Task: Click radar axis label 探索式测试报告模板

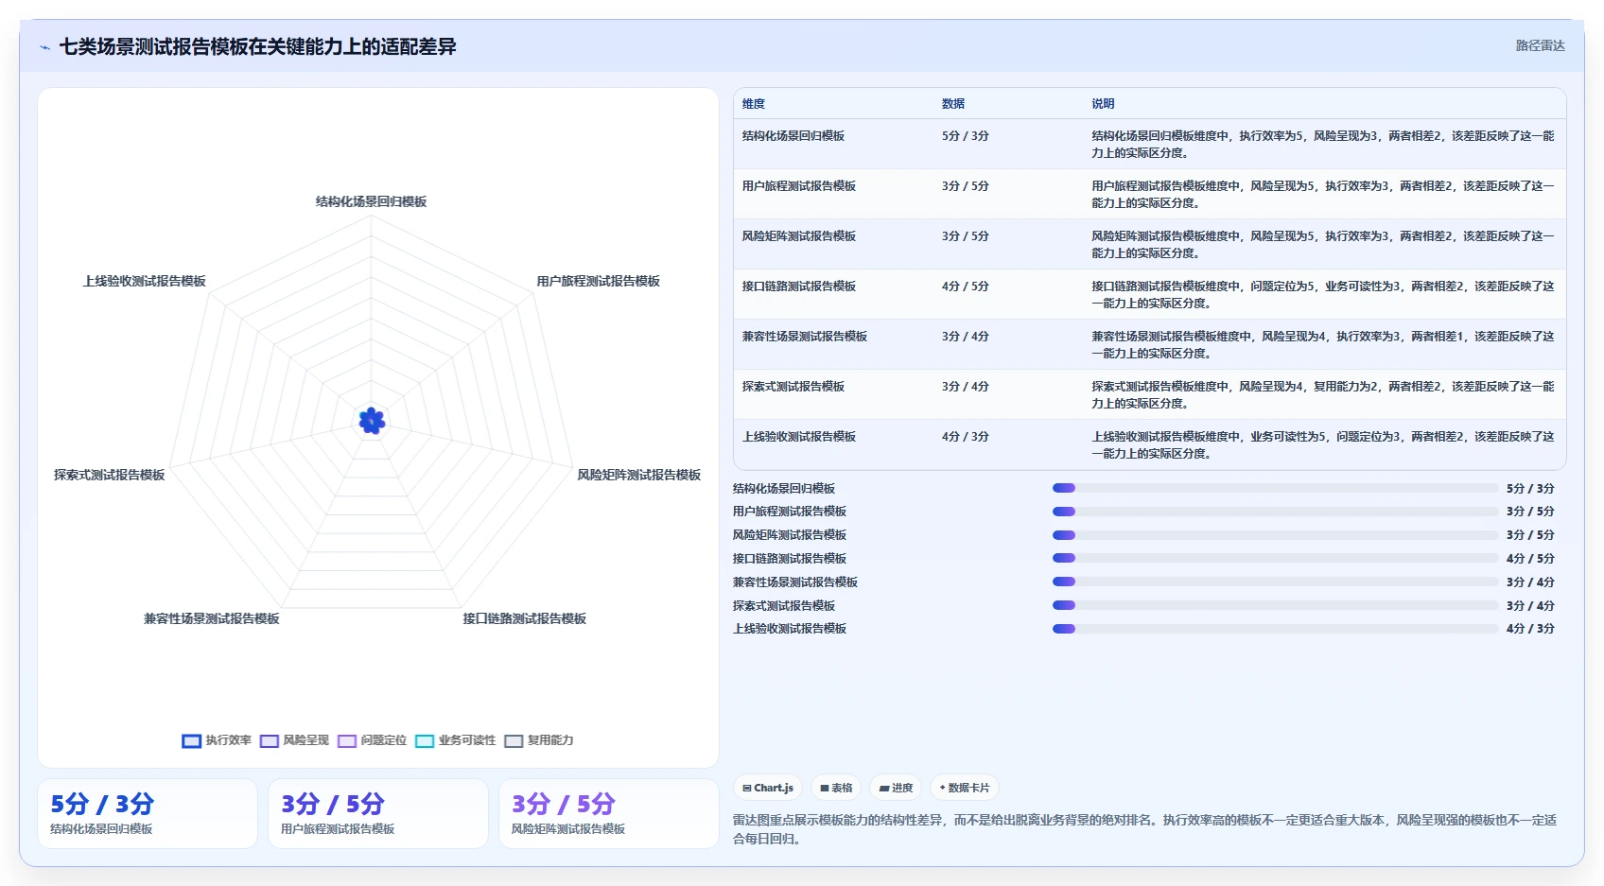Action: 110,475
